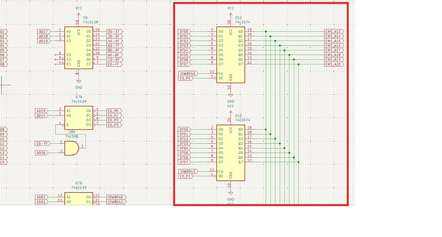Viewport: 442px width, 237px height.
Task: Select the AD17 input label
Action: [43, 32]
